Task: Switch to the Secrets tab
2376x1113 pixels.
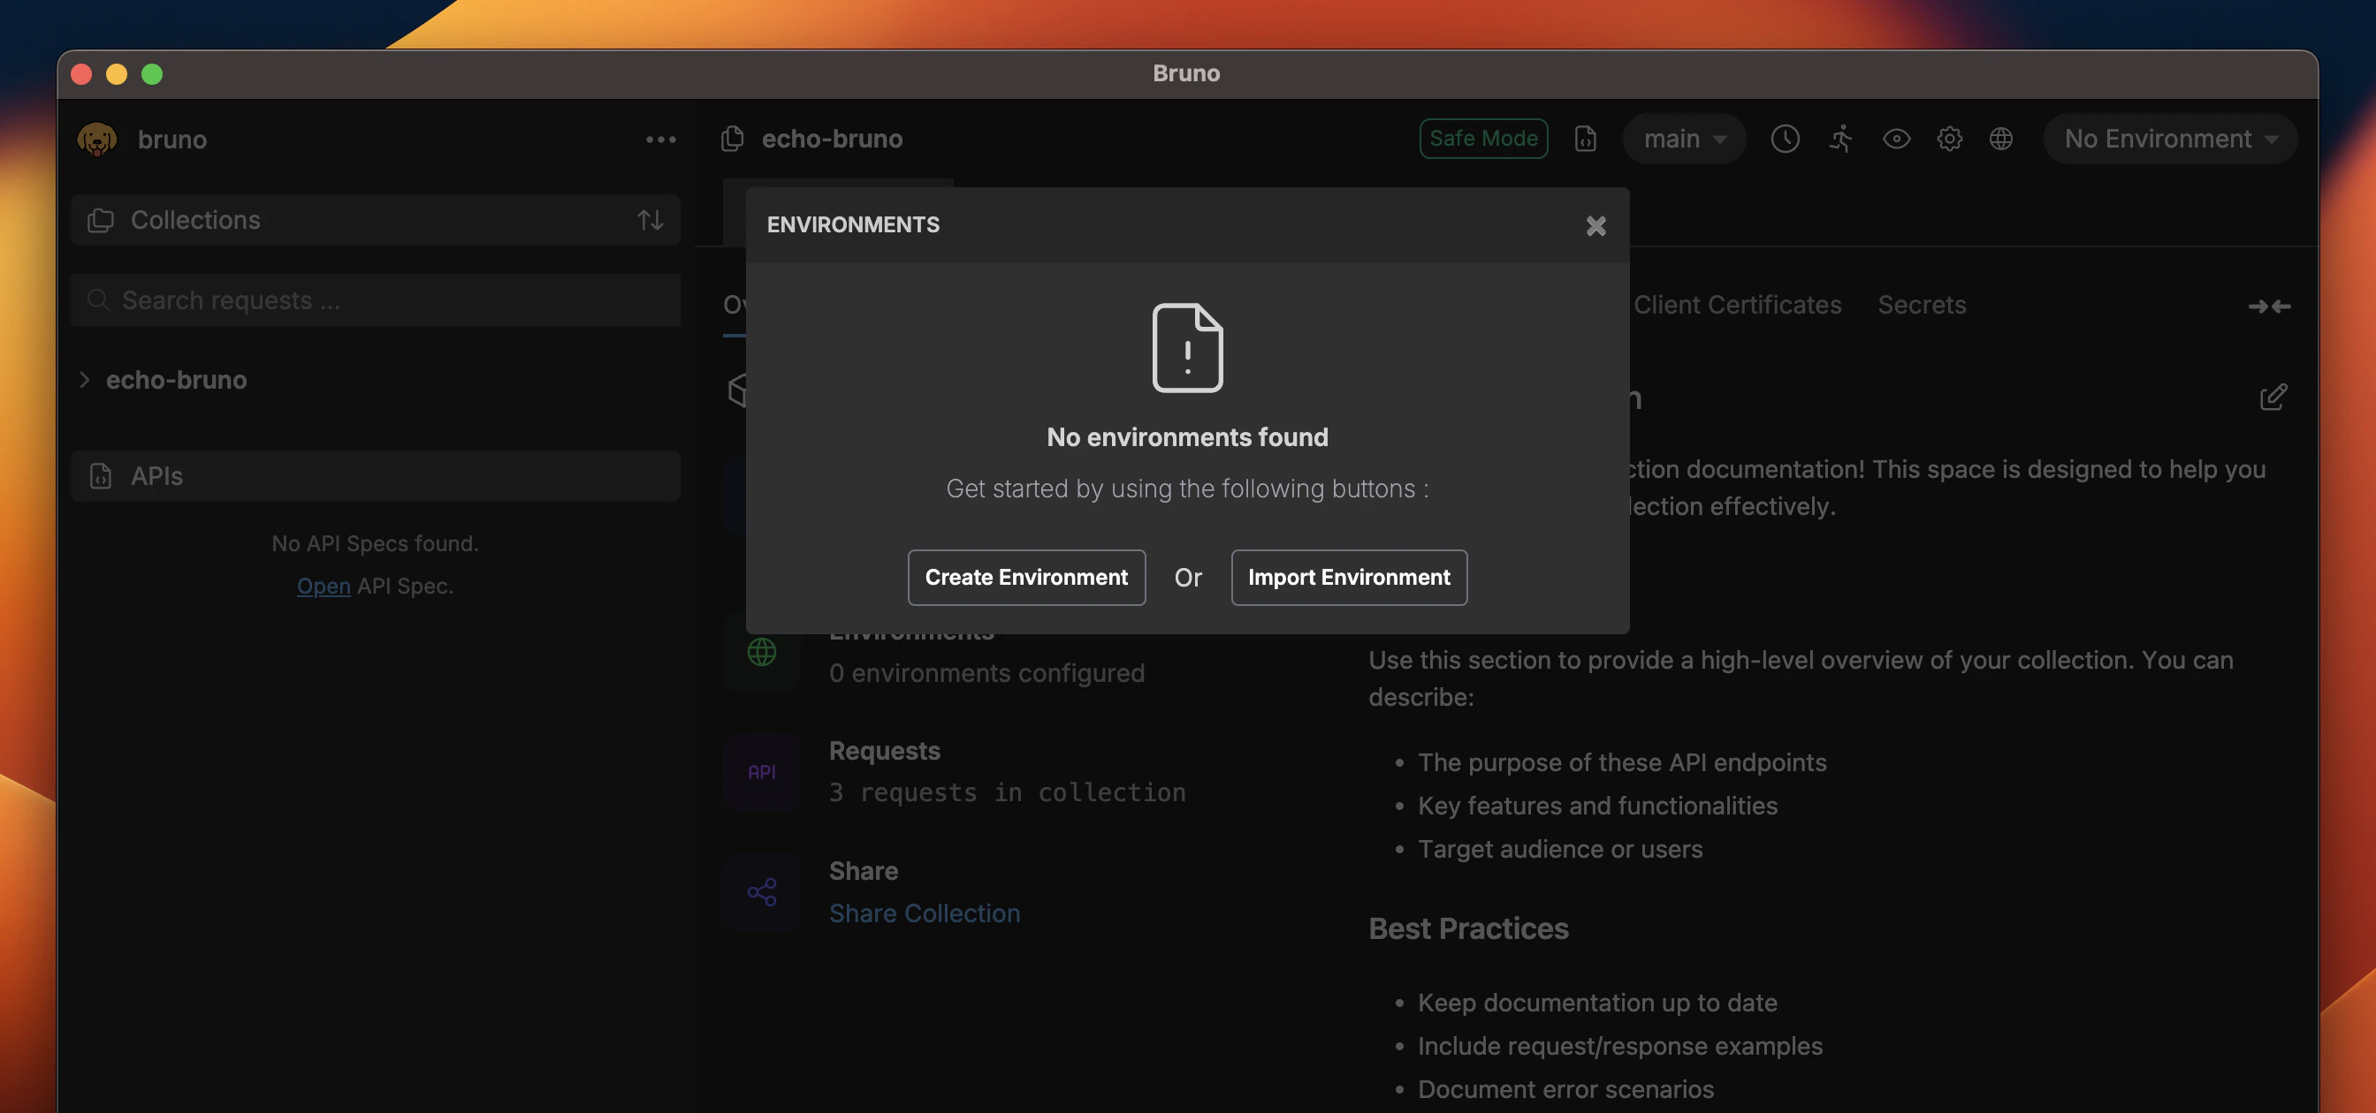Action: coord(1922,304)
